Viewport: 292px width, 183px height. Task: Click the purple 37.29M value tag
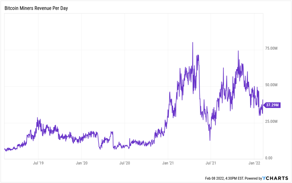pos(272,105)
